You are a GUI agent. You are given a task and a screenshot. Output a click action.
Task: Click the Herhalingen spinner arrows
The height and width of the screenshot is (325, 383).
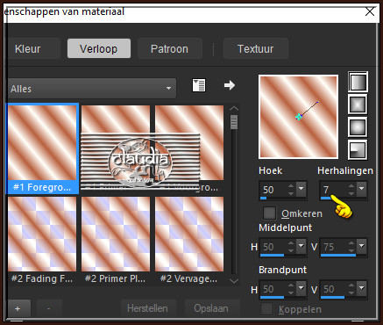pyautogui.click(x=351, y=190)
